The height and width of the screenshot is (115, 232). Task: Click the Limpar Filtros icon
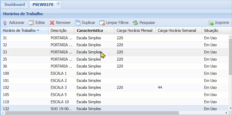pyautogui.click(x=102, y=23)
